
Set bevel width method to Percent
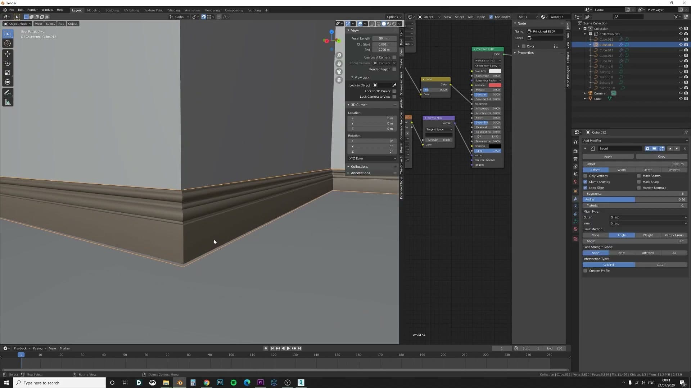(674, 170)
